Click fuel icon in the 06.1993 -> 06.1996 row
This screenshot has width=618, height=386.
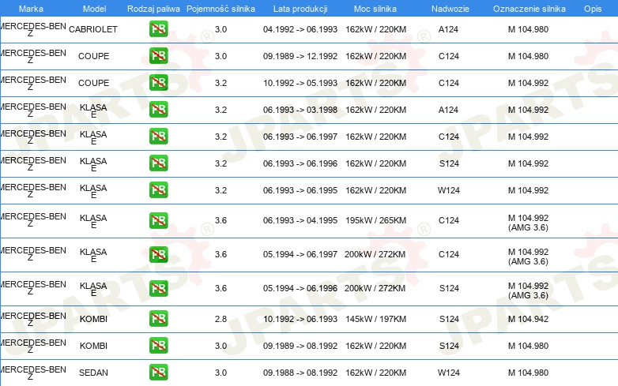(x=158, y=163)
